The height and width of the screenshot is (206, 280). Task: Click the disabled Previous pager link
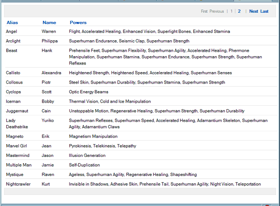(217, 11)
